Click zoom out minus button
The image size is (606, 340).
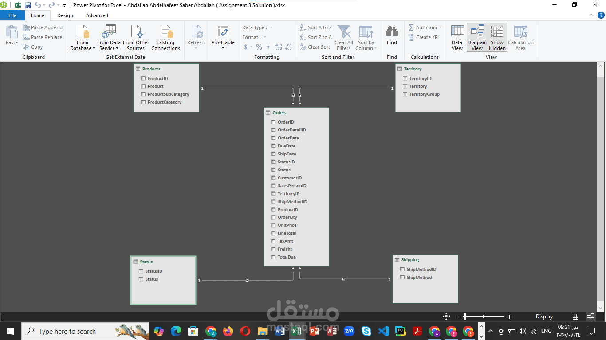click(458, 317)
